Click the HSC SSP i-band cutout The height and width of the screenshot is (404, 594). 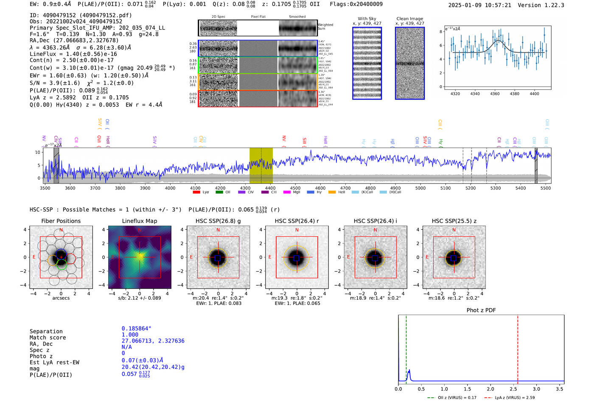[x=375, y=257]
